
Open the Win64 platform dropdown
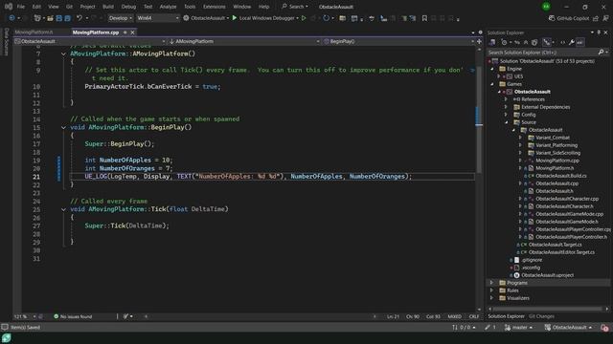[x=157, y=18]
